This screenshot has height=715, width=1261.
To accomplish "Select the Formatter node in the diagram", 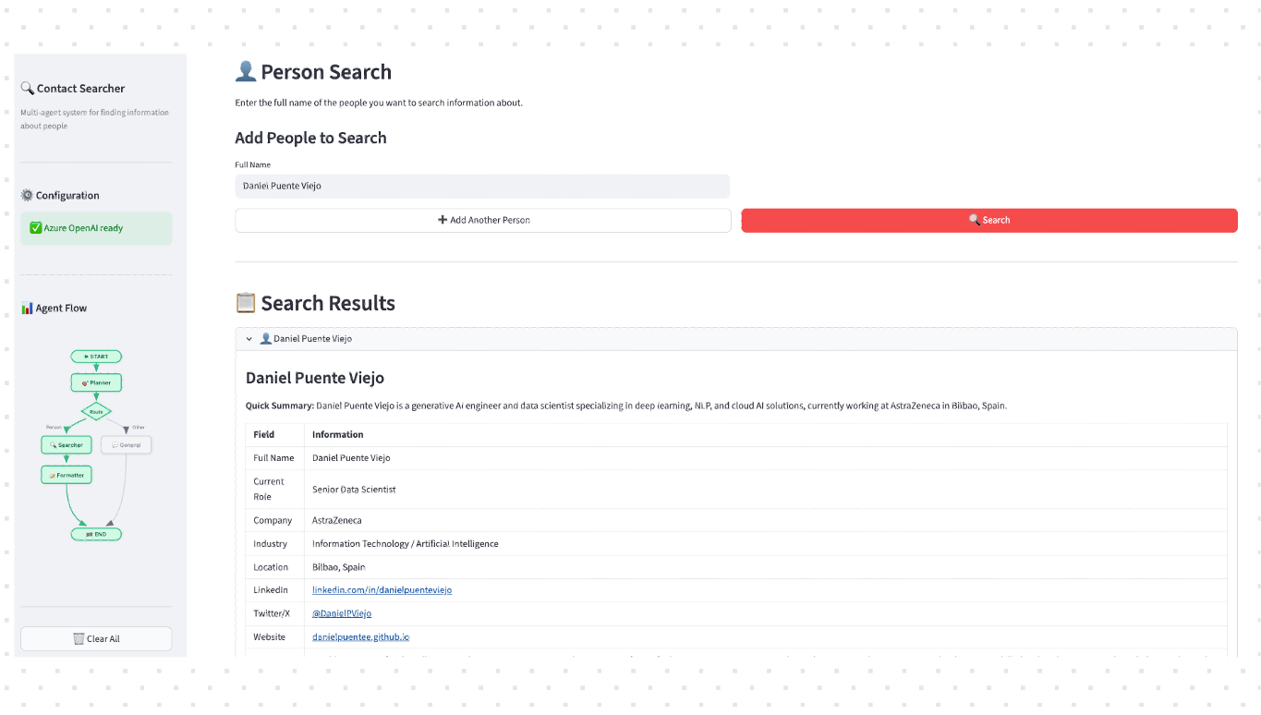I will pyautogui.click(x=67, y=475).
